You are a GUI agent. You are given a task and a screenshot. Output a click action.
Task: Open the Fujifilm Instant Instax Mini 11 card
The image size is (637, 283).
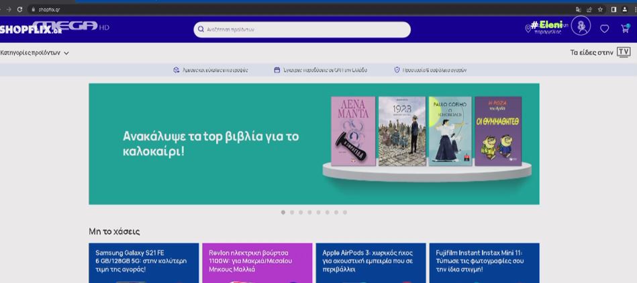tap(484, 263)
